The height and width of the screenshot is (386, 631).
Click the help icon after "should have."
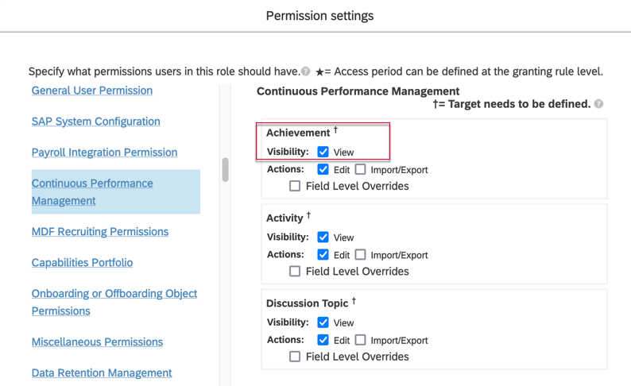click(x=306, y=71)
